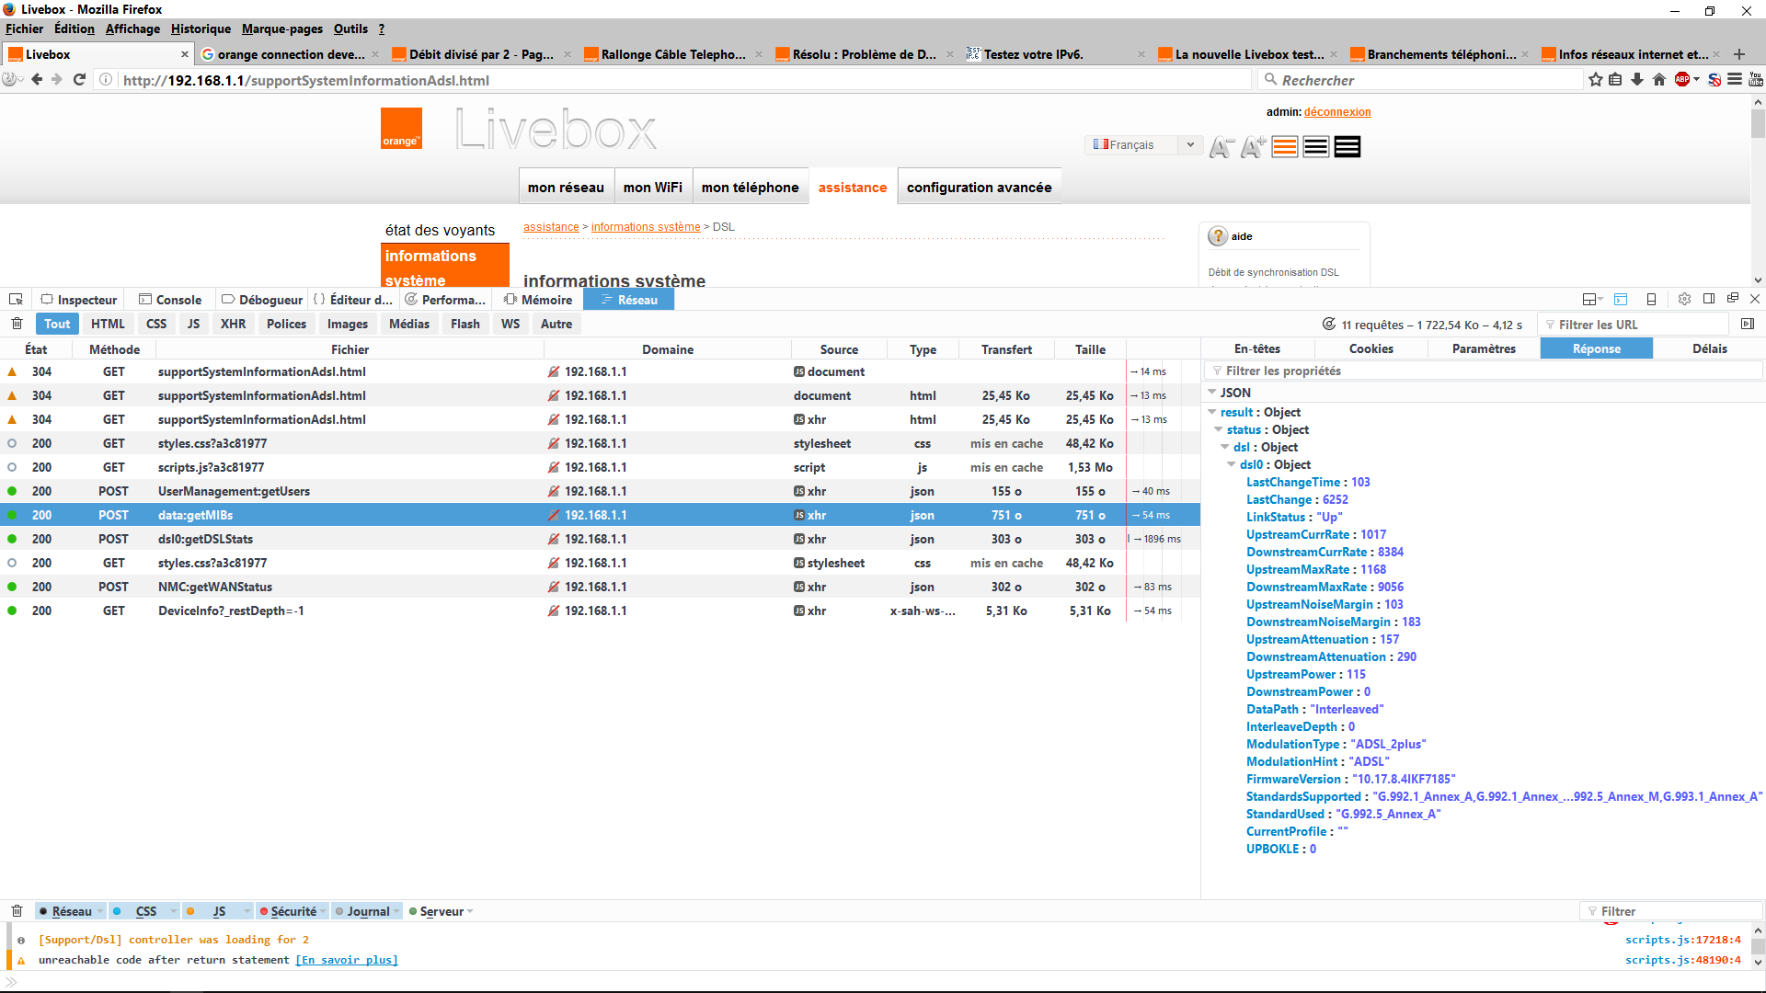
Task: Click the performance analysis stopwatch icon
Action: coord(1328,324)
